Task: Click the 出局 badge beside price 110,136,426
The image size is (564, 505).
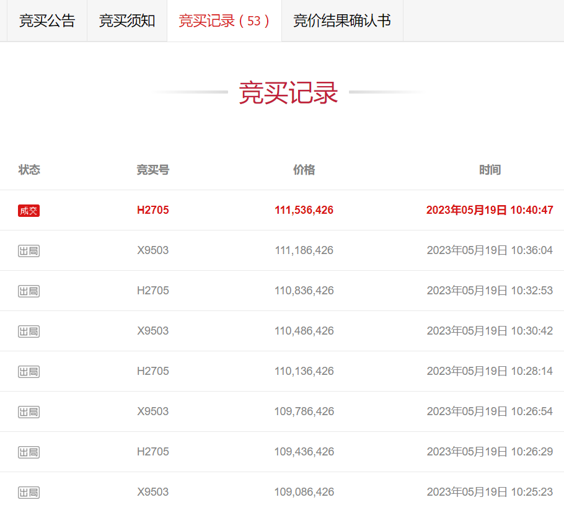Action: 29,371
